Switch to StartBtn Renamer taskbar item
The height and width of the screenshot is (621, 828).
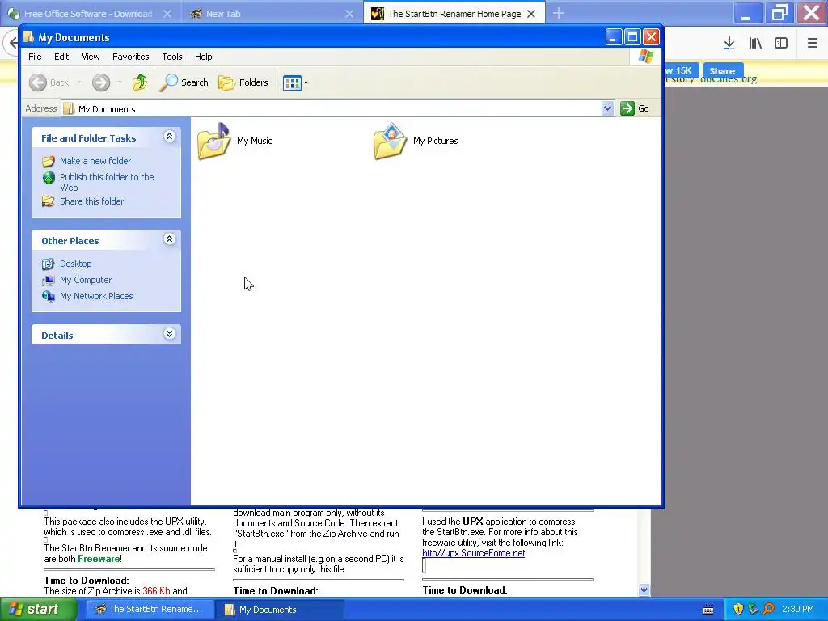150,610
